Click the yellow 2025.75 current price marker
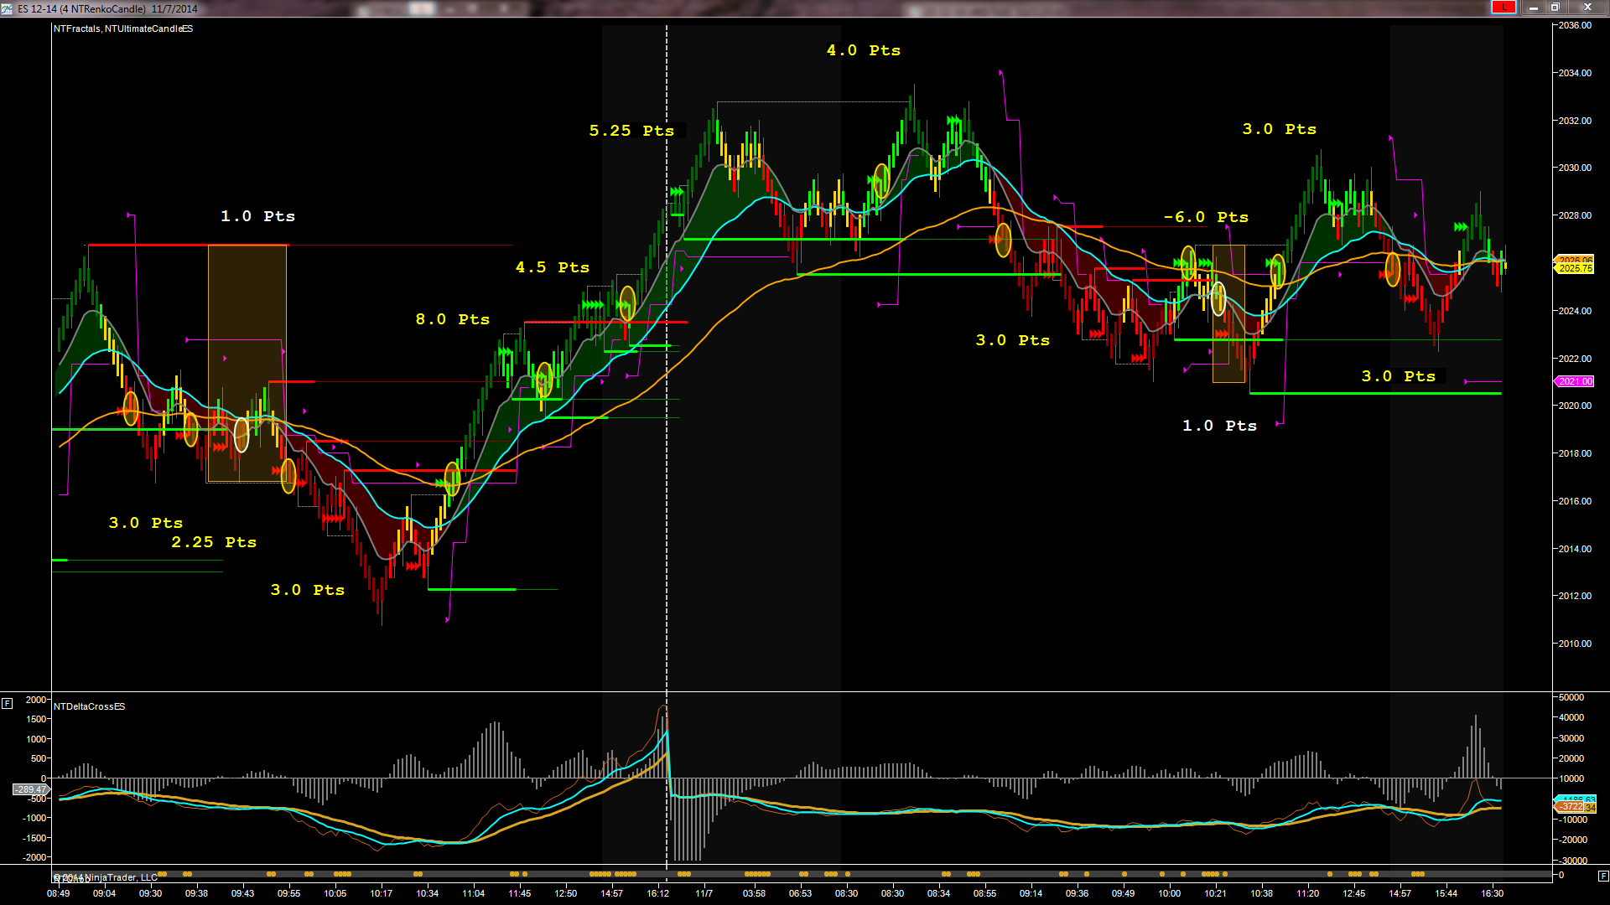This screenshot has height=905, width=1610. (1575, 268)
